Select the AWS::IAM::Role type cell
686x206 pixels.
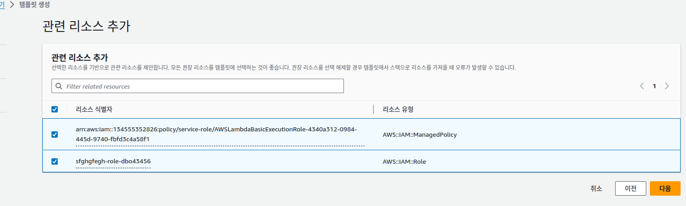point(404,161)
